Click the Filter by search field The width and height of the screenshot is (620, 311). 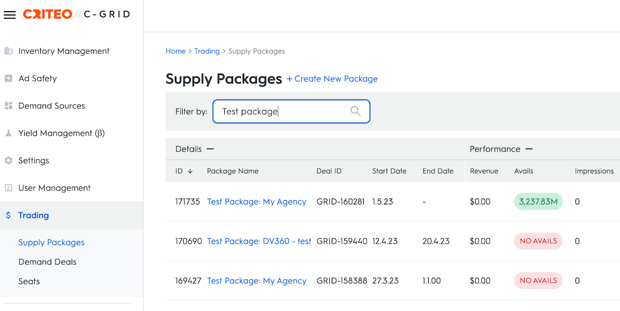tap(283, 111)
